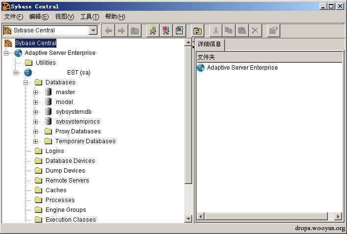The width and height of the screenshot is (347, 234).
Task: Open the 视图(V) menu
Action: pyautogui.click(x=64, y=17)
